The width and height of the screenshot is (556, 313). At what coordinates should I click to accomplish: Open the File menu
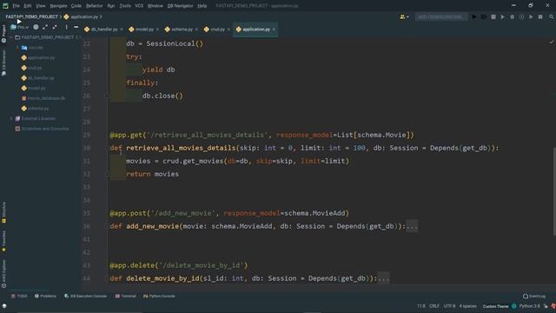tap(17, 6)
